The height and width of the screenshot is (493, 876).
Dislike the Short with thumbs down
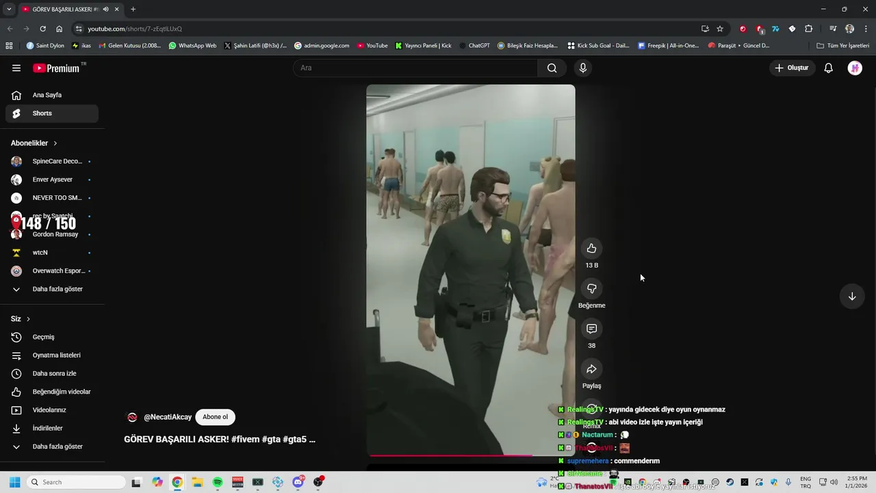coord(592,288)
